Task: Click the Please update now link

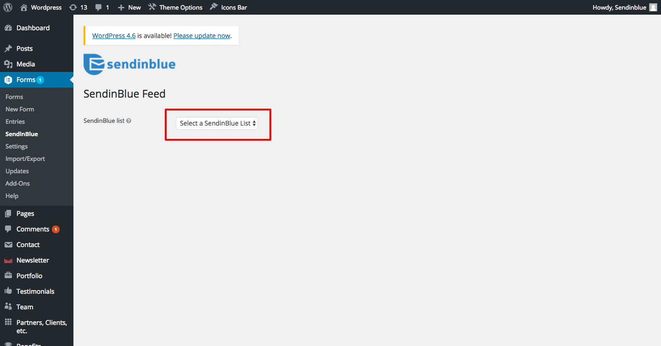Action: [202, 35]
